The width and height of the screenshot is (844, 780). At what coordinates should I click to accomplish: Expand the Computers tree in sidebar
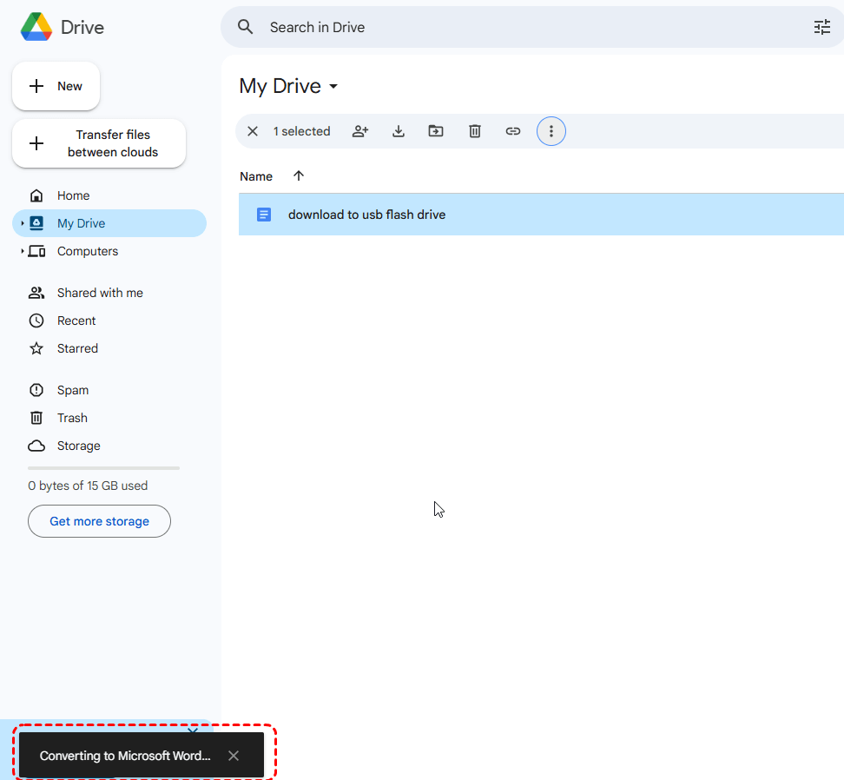click(23, 251)
